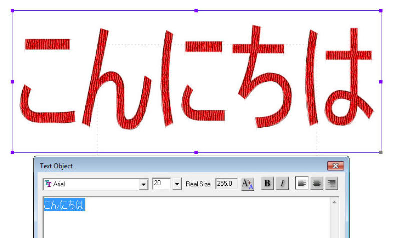Click the top-left selection handle
Viewport: 397px width, 238px height.
coord(12,11)
